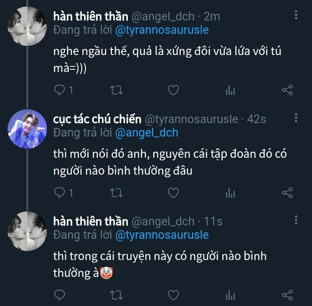Viewport: 312px width, 306px height.
Task: View analytics of the last tweet
Action: coord(231,295)
